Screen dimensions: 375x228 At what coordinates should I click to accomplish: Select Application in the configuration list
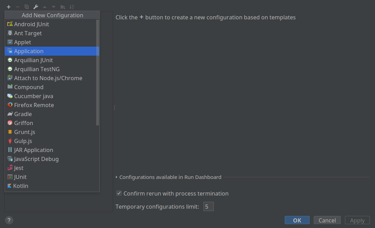(x=51, y=51)
